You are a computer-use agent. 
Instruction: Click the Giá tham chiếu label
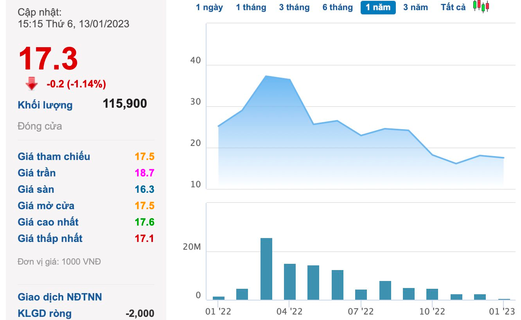54,156
